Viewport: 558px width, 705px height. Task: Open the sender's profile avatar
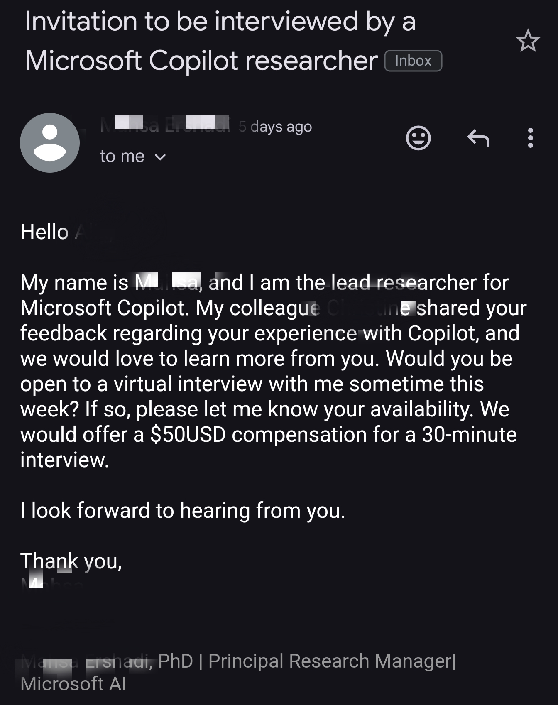50,143
